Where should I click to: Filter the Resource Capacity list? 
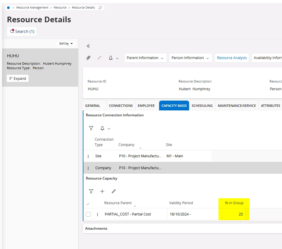click(x=91, y=191)
